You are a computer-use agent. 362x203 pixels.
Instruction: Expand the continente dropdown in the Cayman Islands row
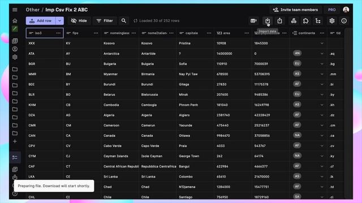point(322,156)
